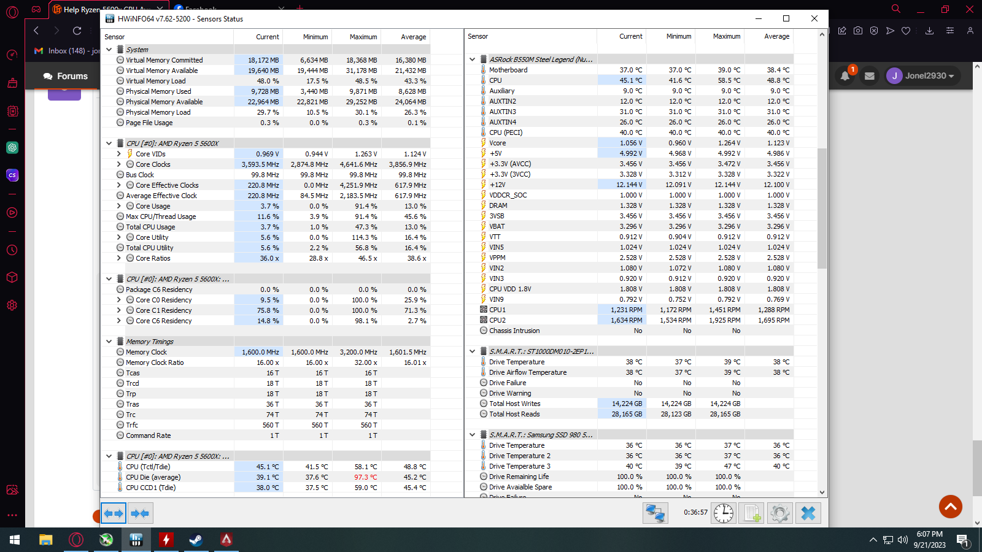Click the Opera GX snapshot camera icon

click(858, 31)
